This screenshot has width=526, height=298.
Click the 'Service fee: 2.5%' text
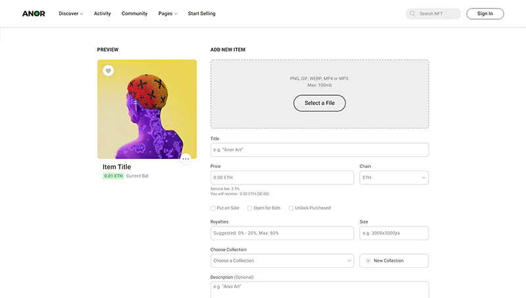(x=225, y=189)
